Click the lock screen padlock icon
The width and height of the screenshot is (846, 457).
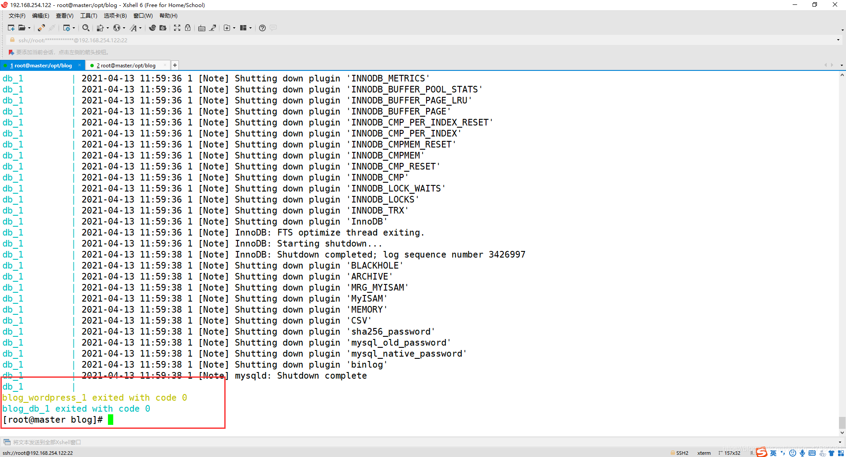click(x=188, y=28)
